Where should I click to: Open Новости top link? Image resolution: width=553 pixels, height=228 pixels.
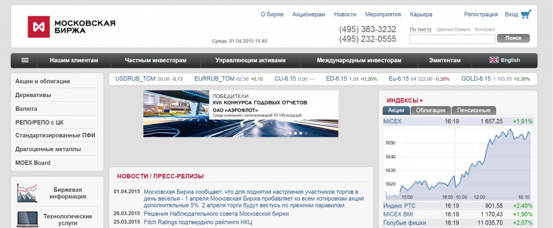click(x=345, y=15)
